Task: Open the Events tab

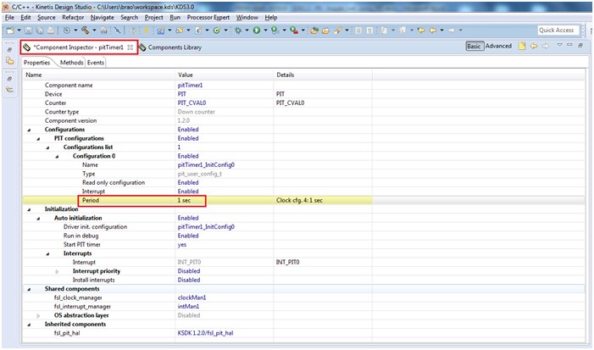Action: 96,63
